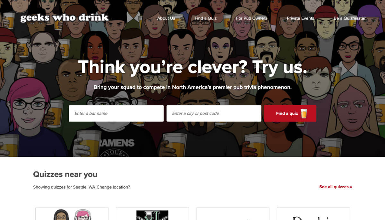Viewport: 385px width, 220px height.
Task: Click the red Find a quiz button
Action: click(x=290, y=114)
